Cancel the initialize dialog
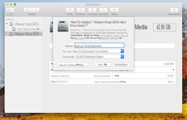 click(102, 65)
